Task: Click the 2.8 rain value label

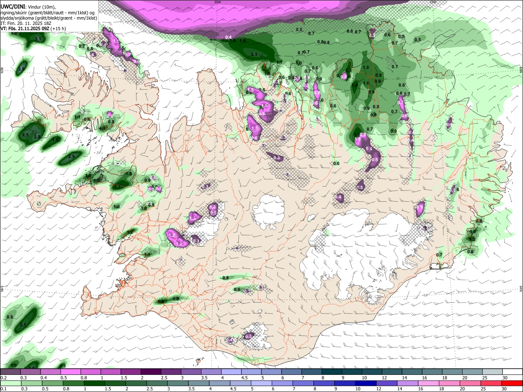Action: 37,137
